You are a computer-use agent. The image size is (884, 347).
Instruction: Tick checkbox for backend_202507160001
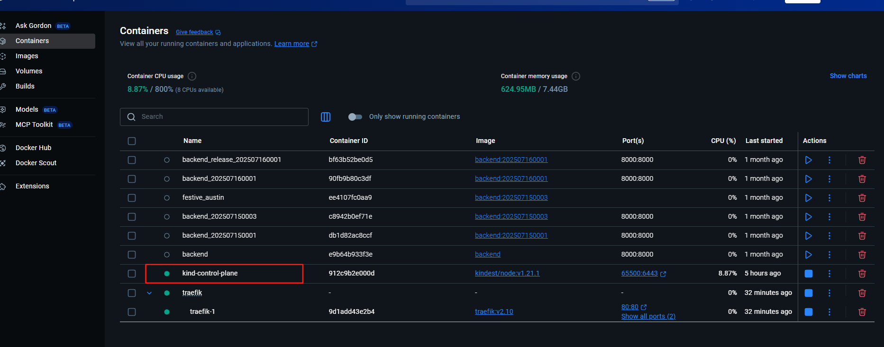pos(132,179)
